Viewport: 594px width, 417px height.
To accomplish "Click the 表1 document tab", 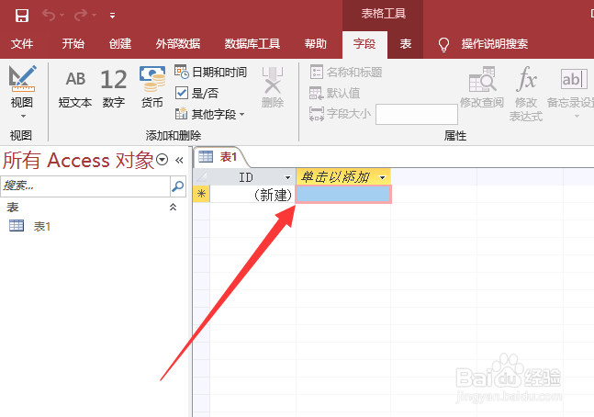I will [x=219, y=157].
